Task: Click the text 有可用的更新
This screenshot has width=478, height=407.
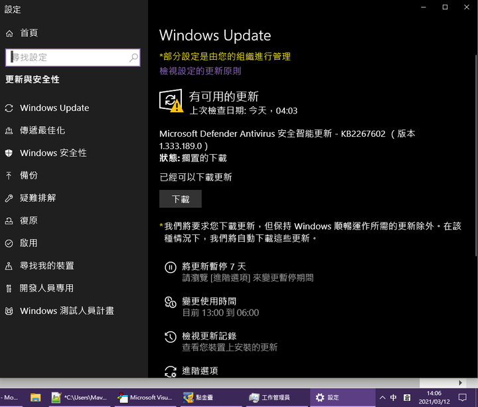Action: point(224,96)
